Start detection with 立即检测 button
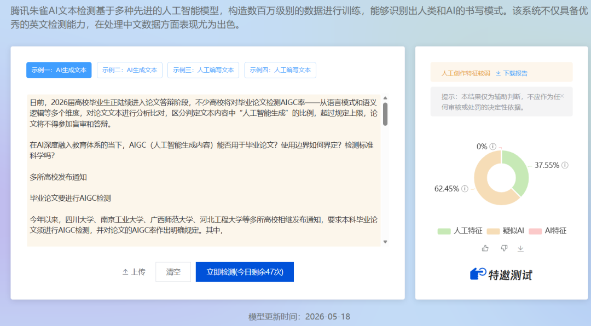The height and width of the screenshot is (326, 591). click(x=245, y=272)
